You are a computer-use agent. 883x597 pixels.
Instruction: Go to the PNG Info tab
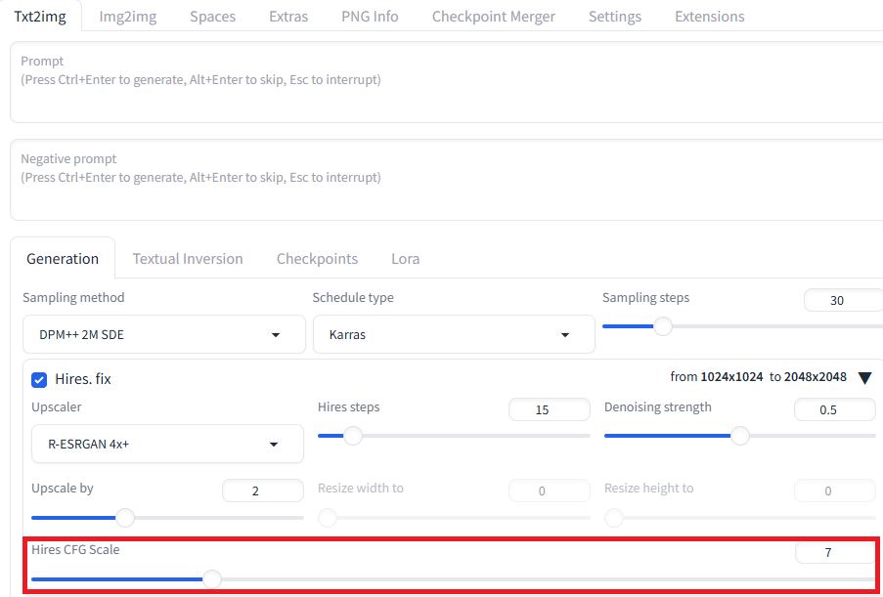(370, 17)
